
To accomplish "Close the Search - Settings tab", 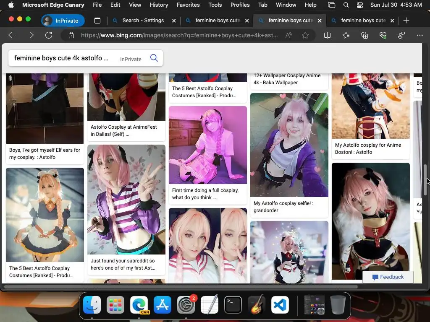I will [x=174, y=21].
